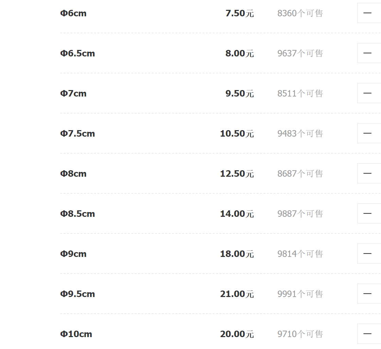Choose the Φ7.5cm size label

(x=77, y=134)
